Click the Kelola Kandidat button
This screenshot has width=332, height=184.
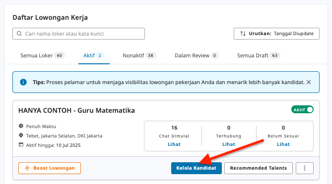[197, 168]
